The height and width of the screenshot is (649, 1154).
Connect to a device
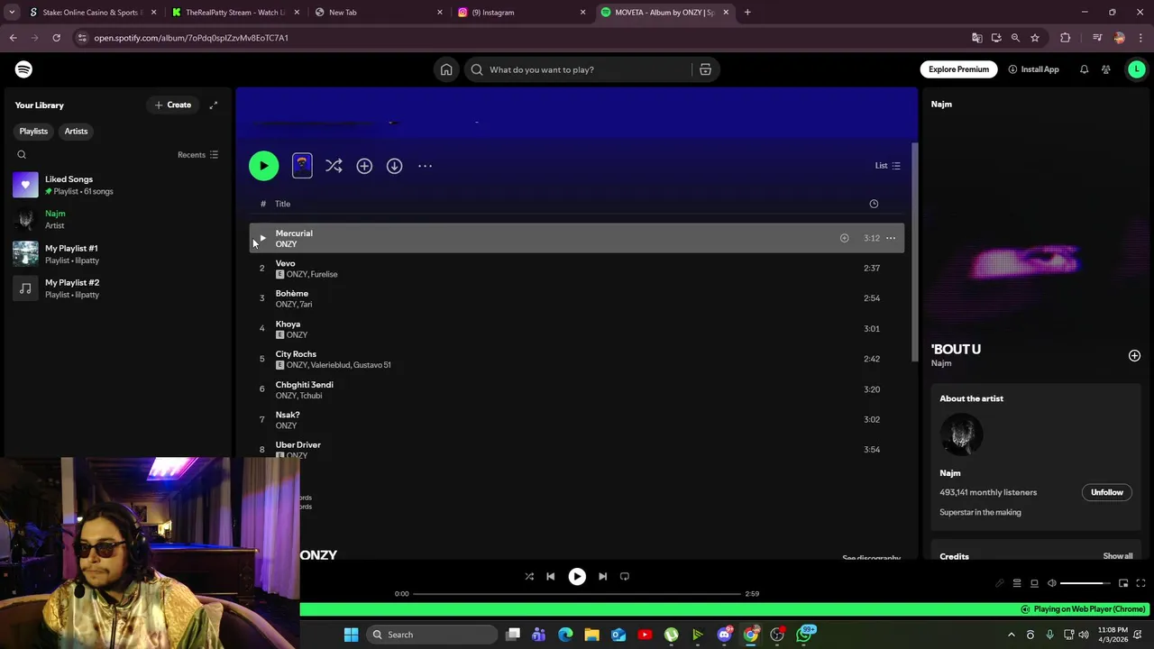[x=1034, y=583]
